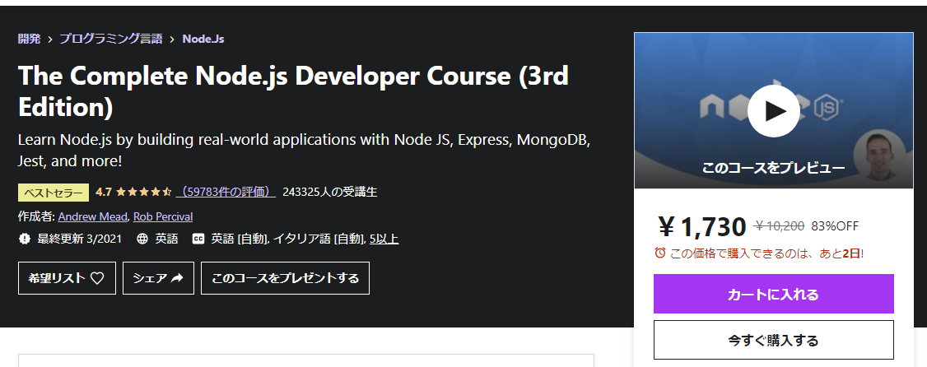Screen dimensions: 927x367
Task: Click the 243325人の受講生 student count
Action: tap(330, 192)
